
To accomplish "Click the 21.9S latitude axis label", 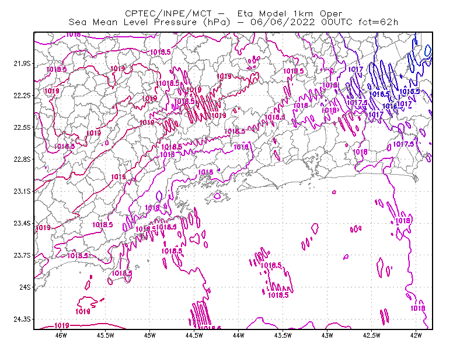I will [x=22, y=64].
